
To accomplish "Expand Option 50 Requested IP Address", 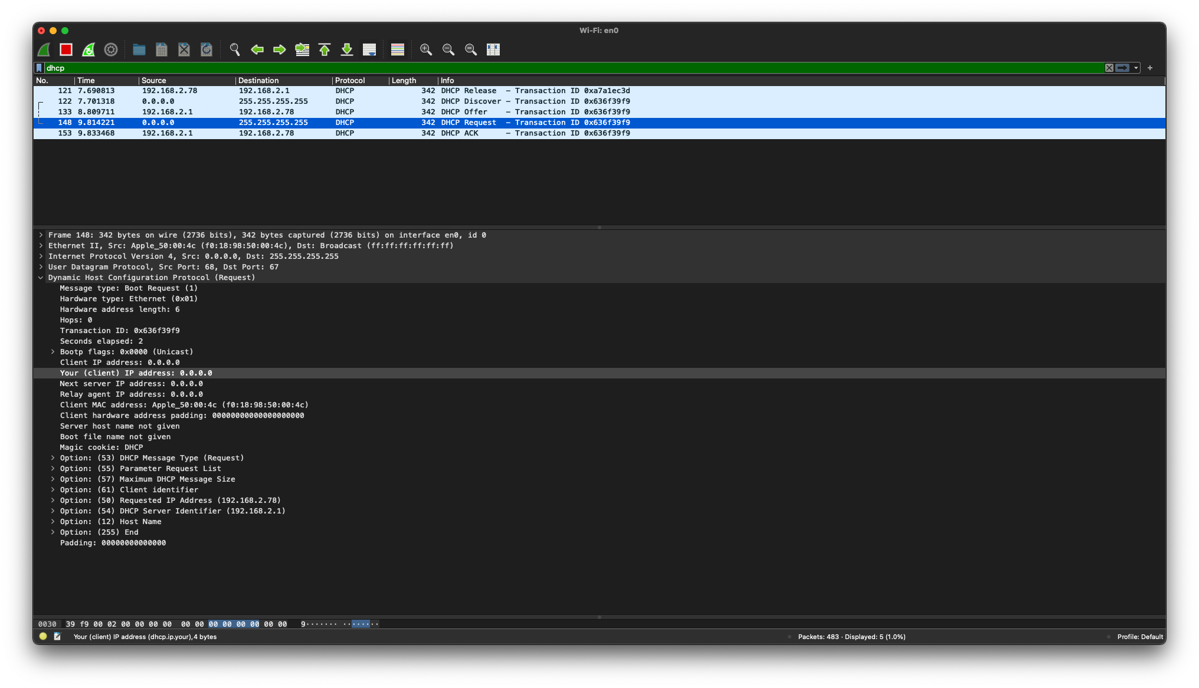I will (53, 501).
